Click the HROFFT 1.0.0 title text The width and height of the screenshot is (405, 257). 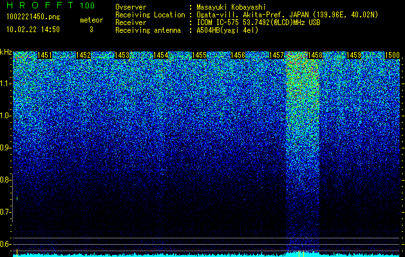(51, 5)
